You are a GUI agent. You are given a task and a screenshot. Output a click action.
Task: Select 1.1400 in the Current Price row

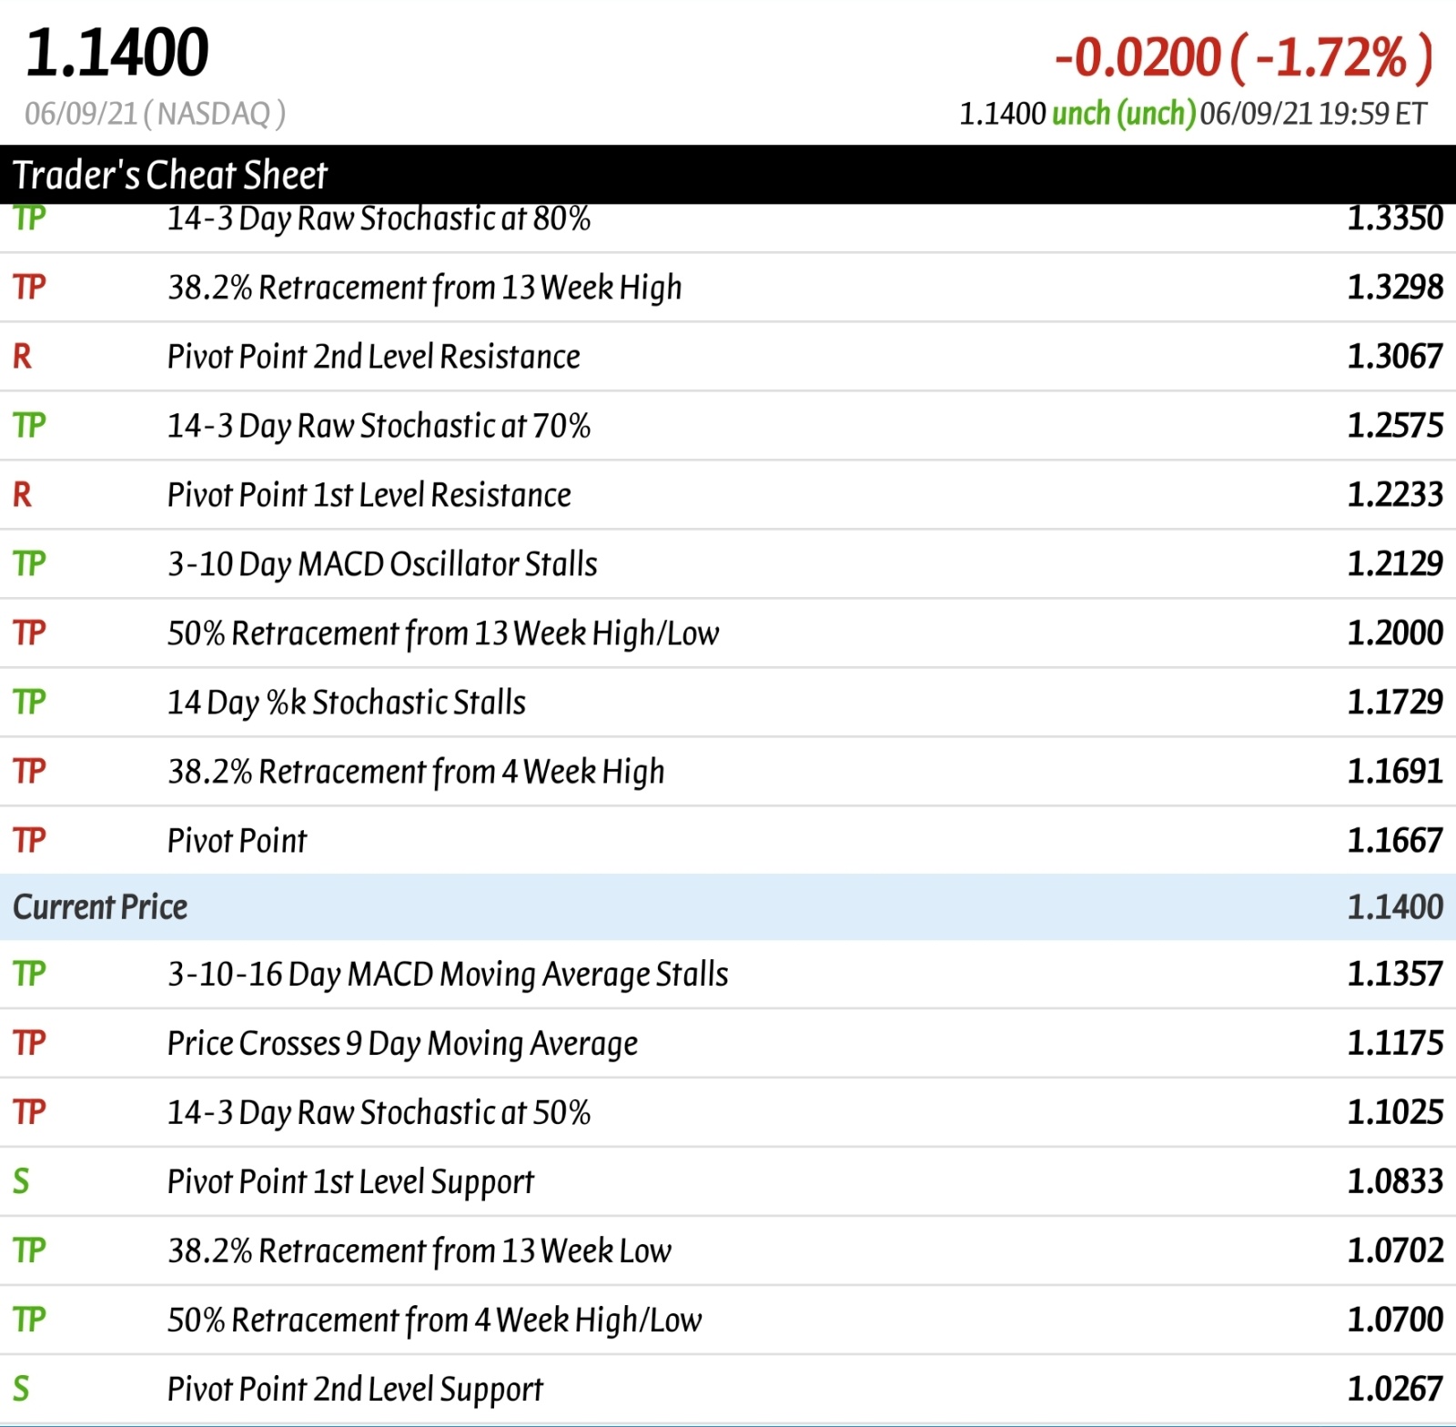click(x=1394, y=907)
